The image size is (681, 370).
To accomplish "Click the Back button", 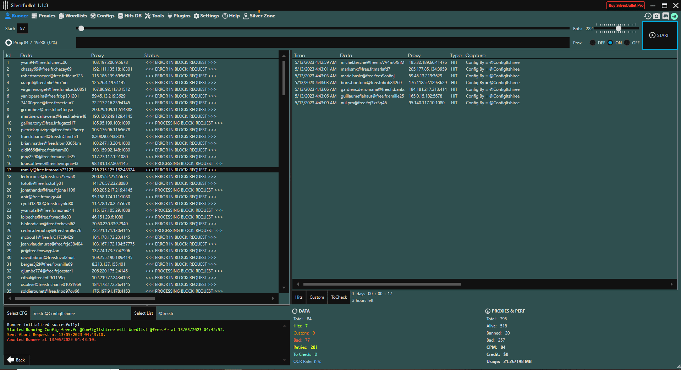I will [17, 360].
